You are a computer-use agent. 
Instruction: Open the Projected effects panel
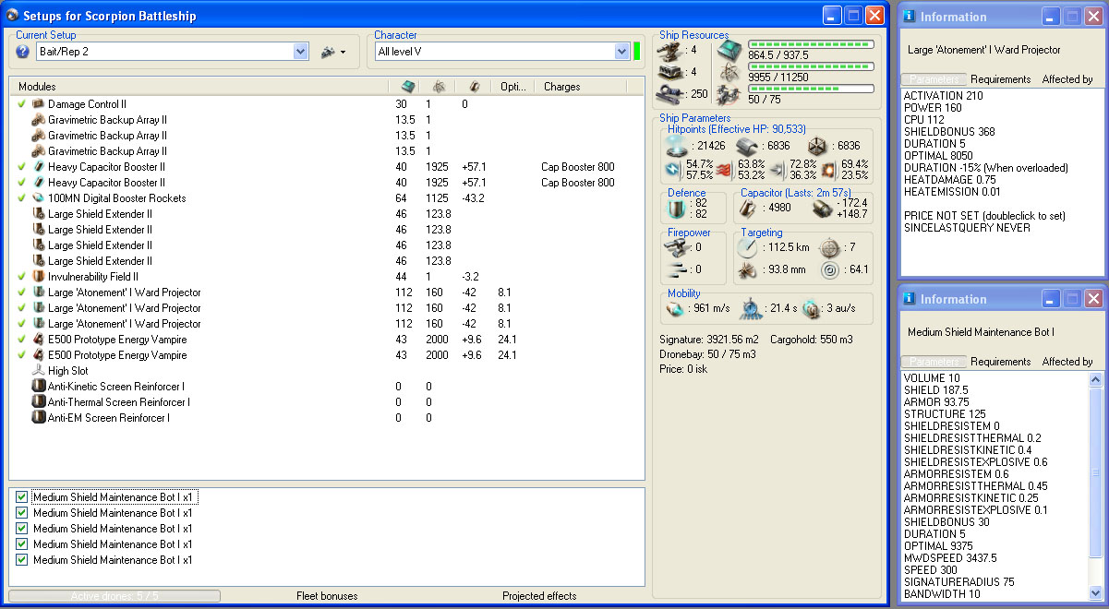tap(539, 596)
